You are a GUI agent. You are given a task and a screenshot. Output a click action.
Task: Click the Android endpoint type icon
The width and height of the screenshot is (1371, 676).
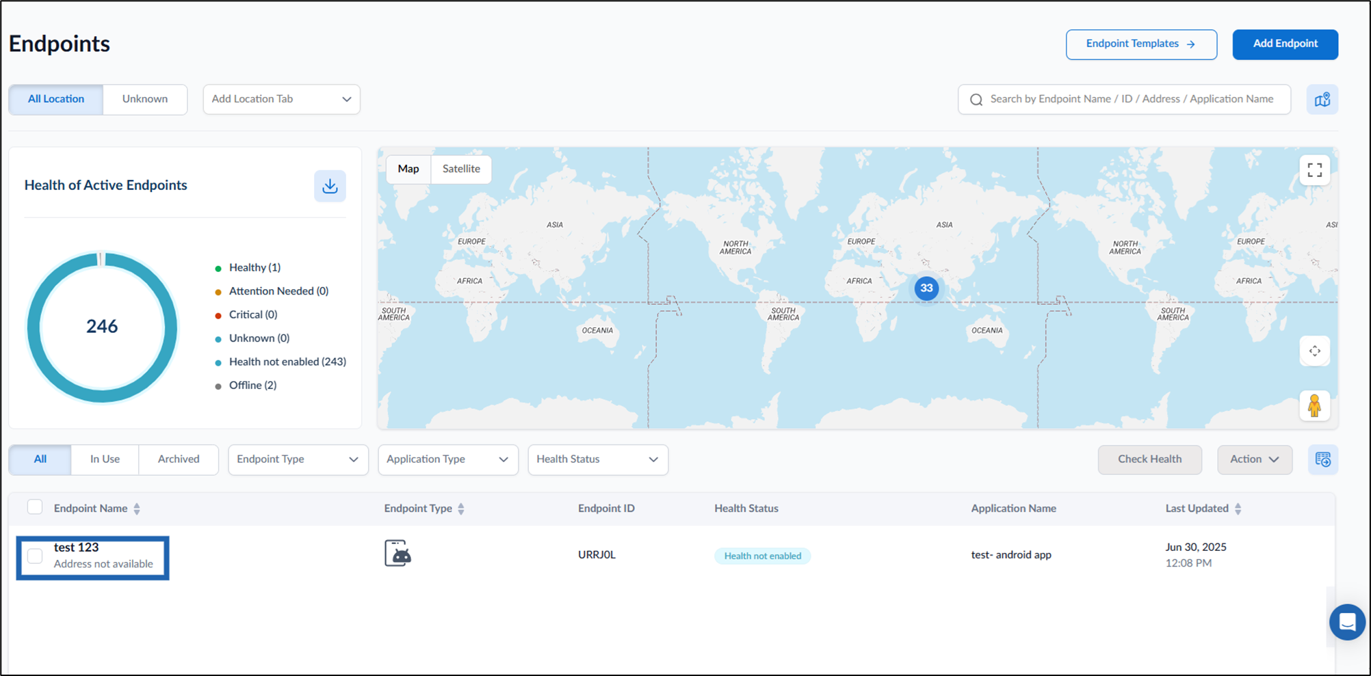tap(397, 554)
